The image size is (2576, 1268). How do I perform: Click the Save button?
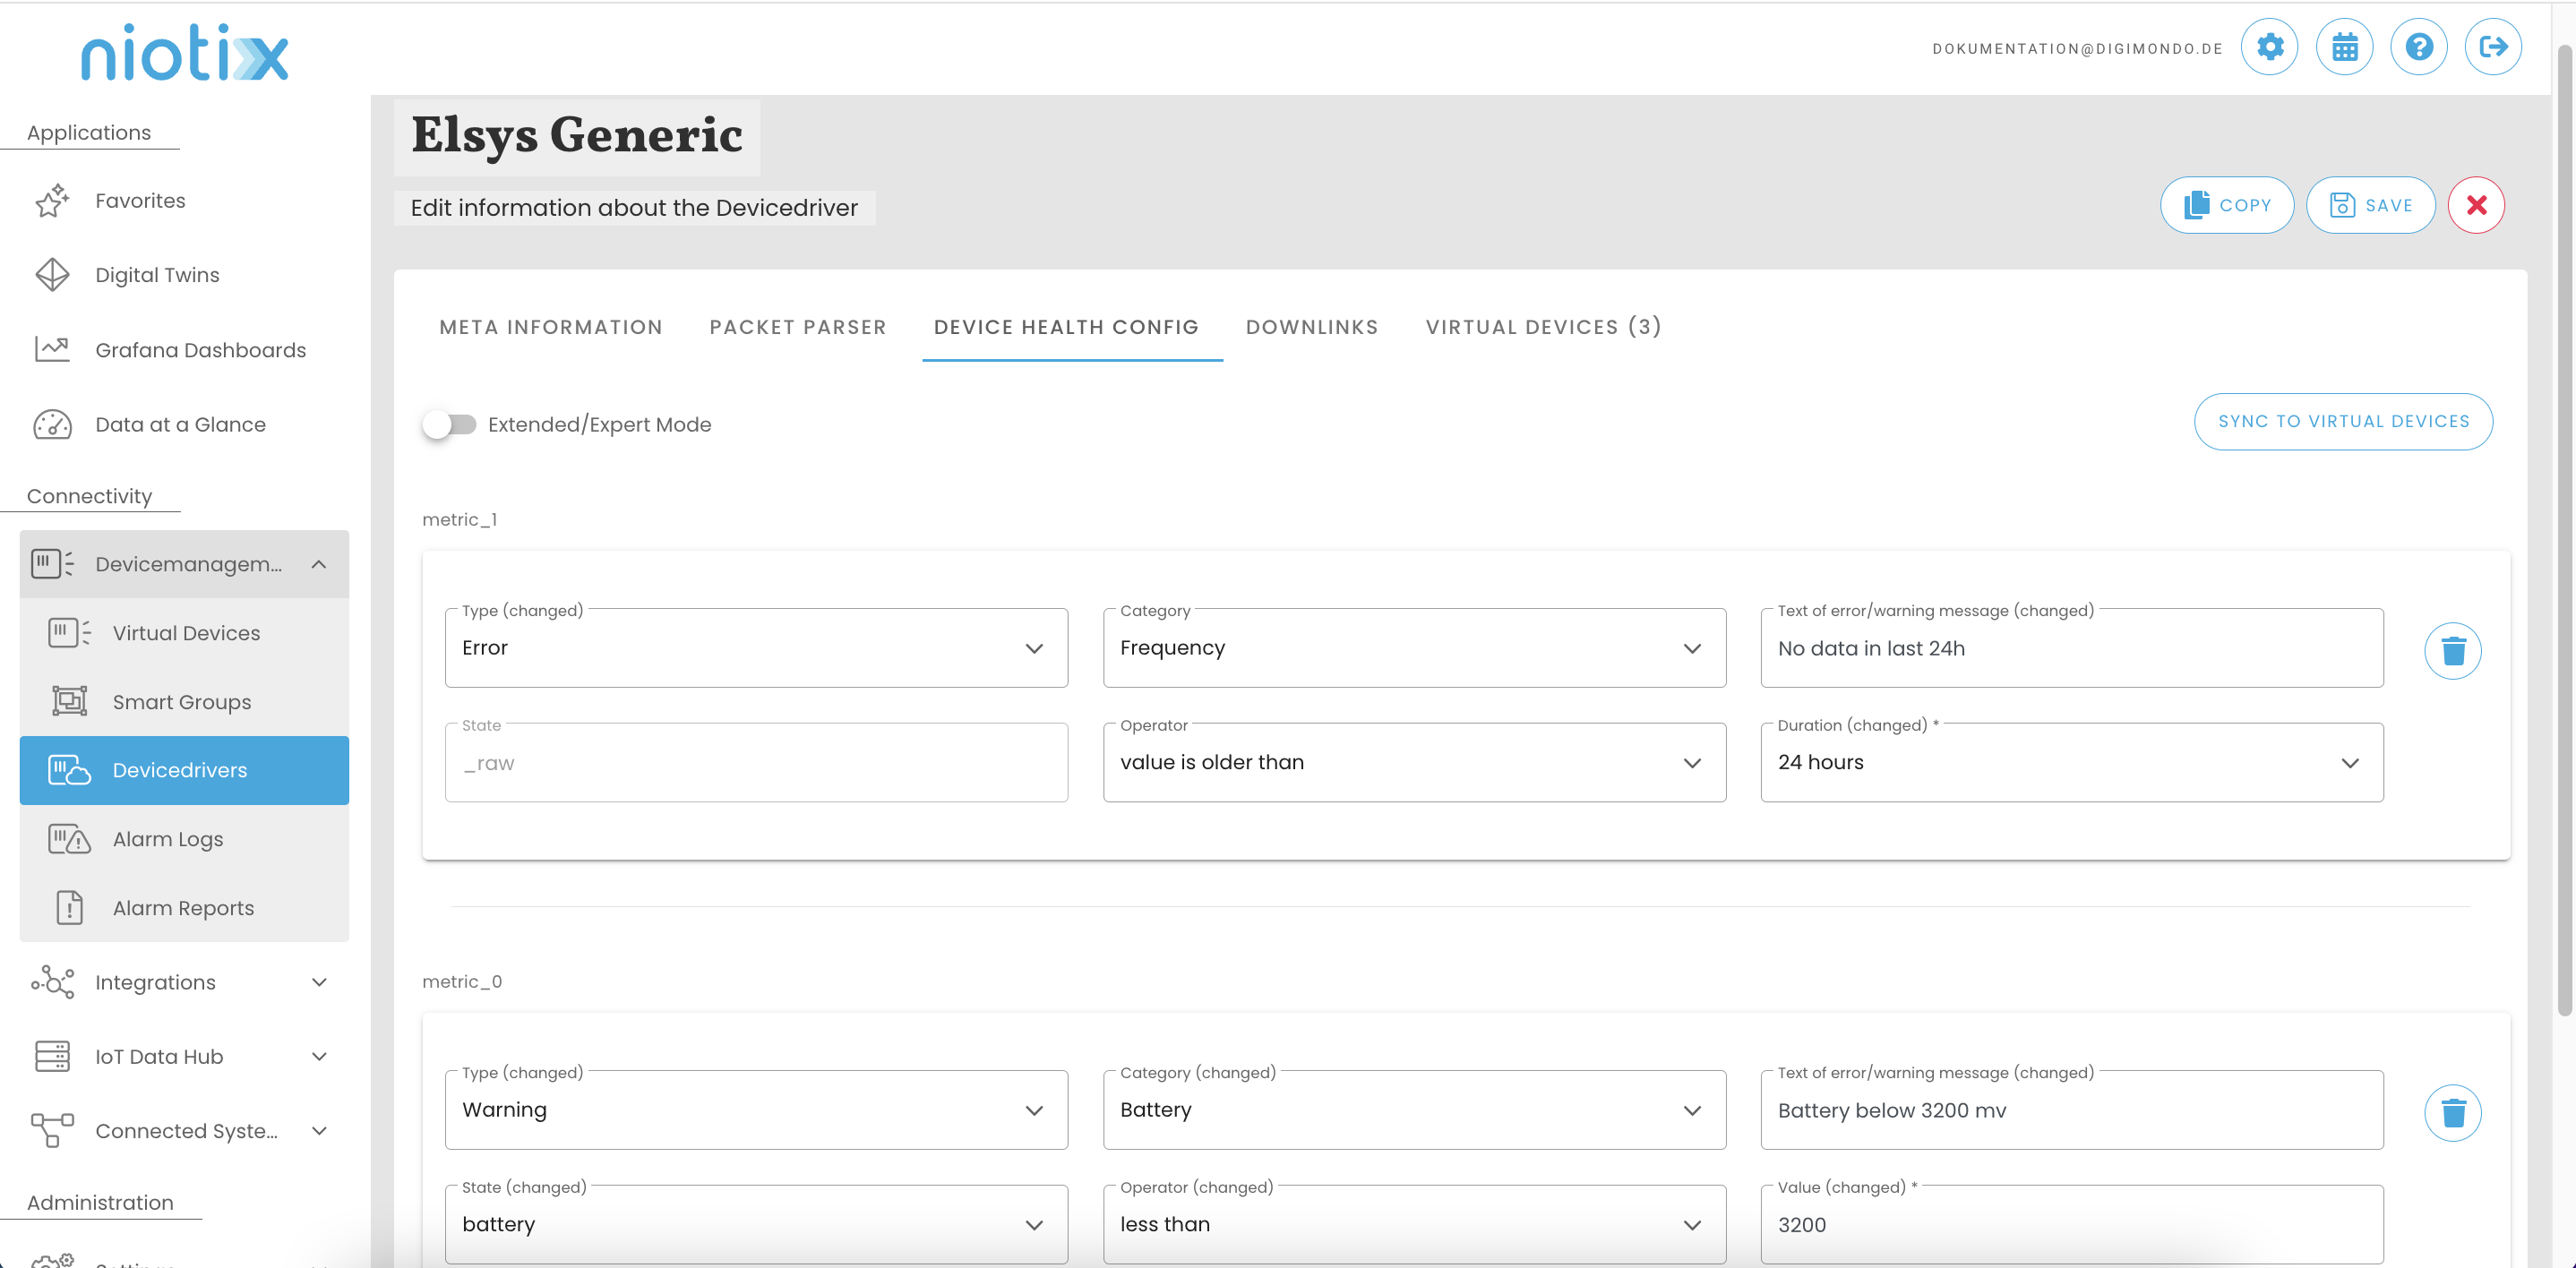tap(2370, 205)
